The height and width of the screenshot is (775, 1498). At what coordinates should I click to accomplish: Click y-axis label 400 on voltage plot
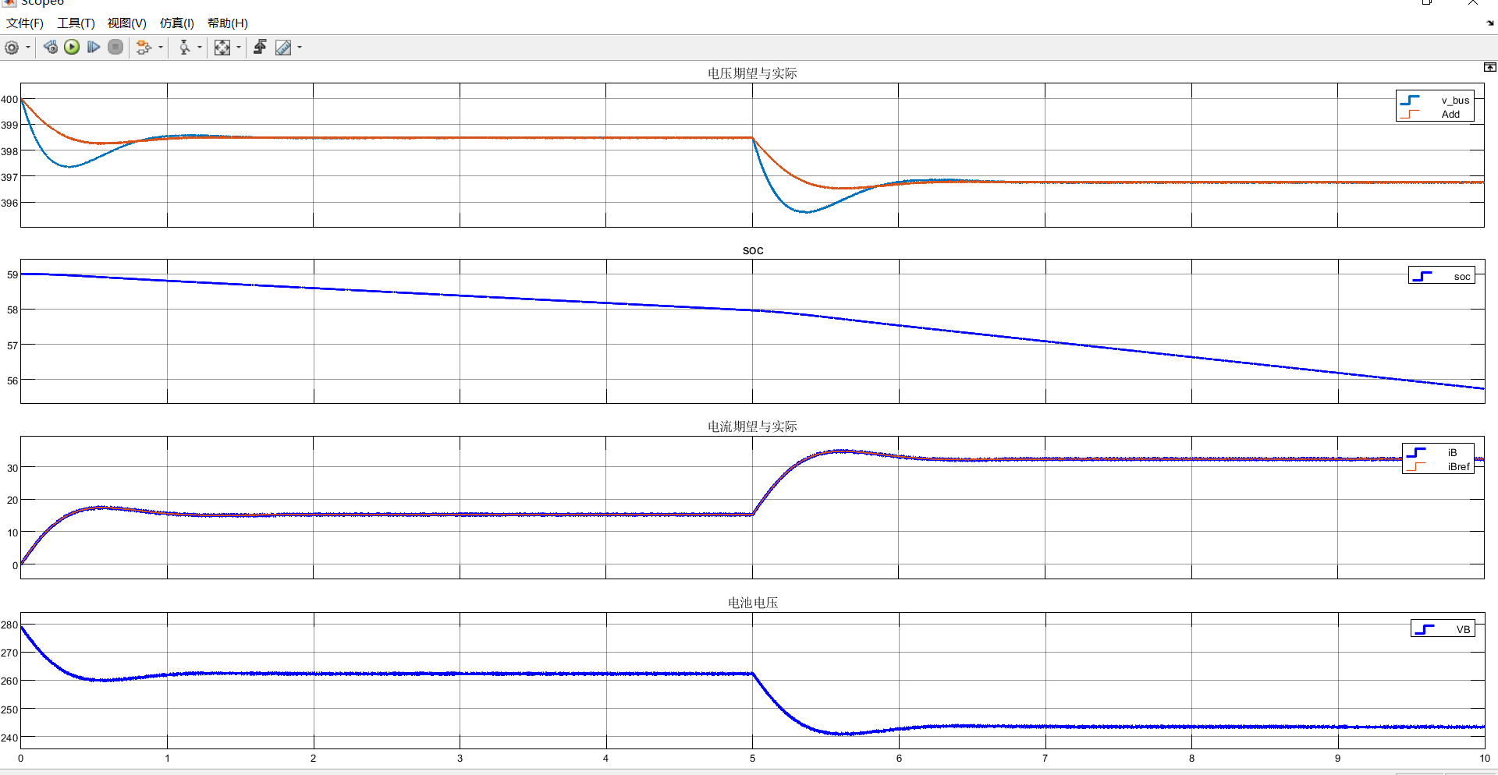coord(9,100)
